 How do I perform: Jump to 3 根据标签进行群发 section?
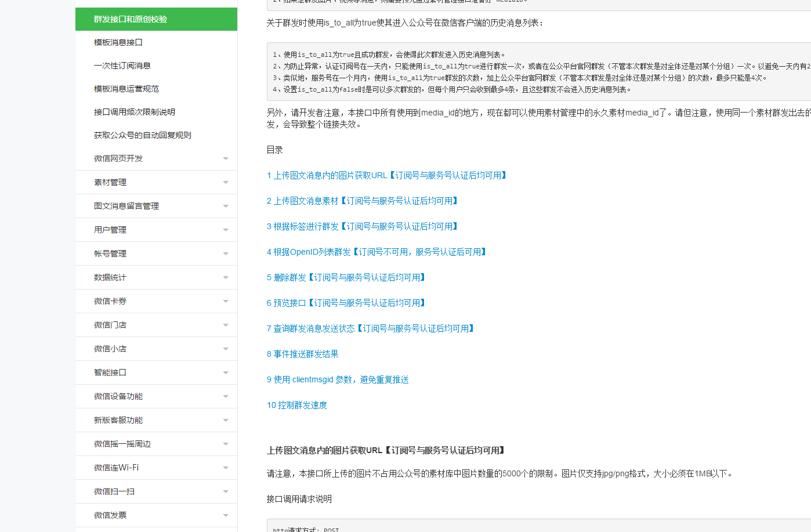coord(363,226)
